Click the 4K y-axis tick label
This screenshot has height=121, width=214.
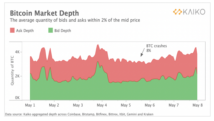tap(17, 52)
